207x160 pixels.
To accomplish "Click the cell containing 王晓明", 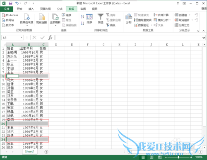I will pos(12,52).
